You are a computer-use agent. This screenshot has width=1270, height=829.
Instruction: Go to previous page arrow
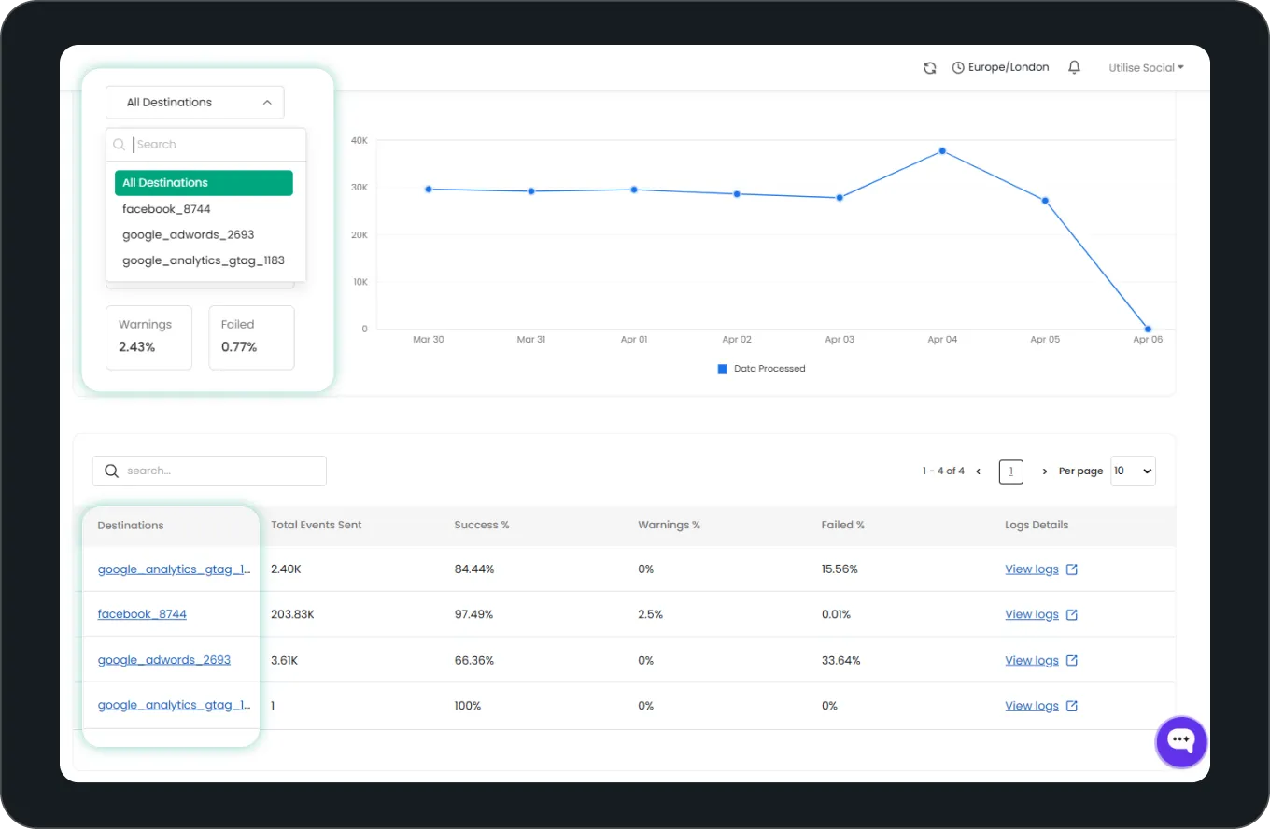(x=978, y=471)
